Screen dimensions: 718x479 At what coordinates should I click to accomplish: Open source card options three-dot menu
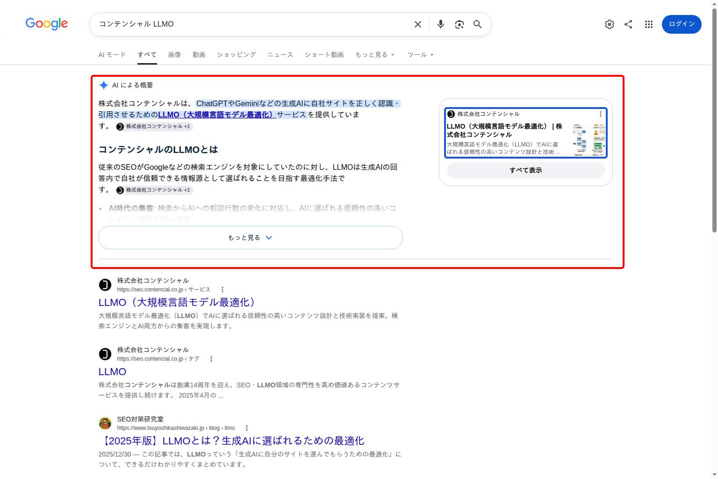point(601,114)
